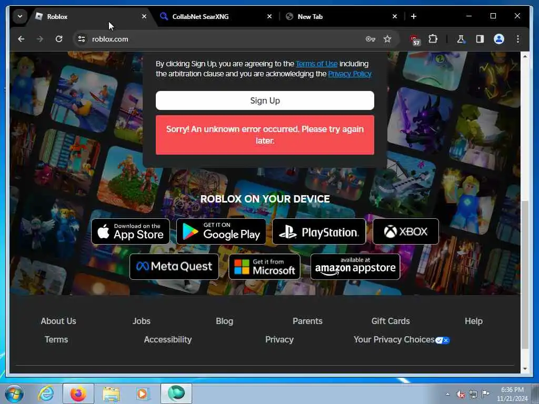Open the Extensions puzzle icon
This screenshot has height=404, width=539.
pos(433,39)
